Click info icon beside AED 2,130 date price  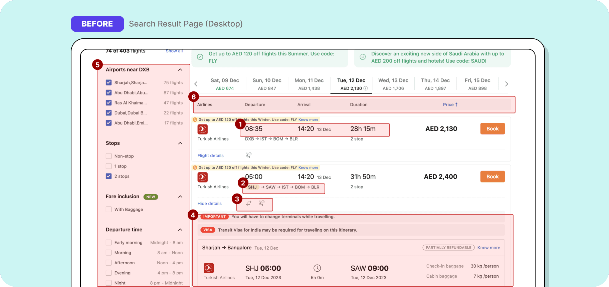(366, 88)
